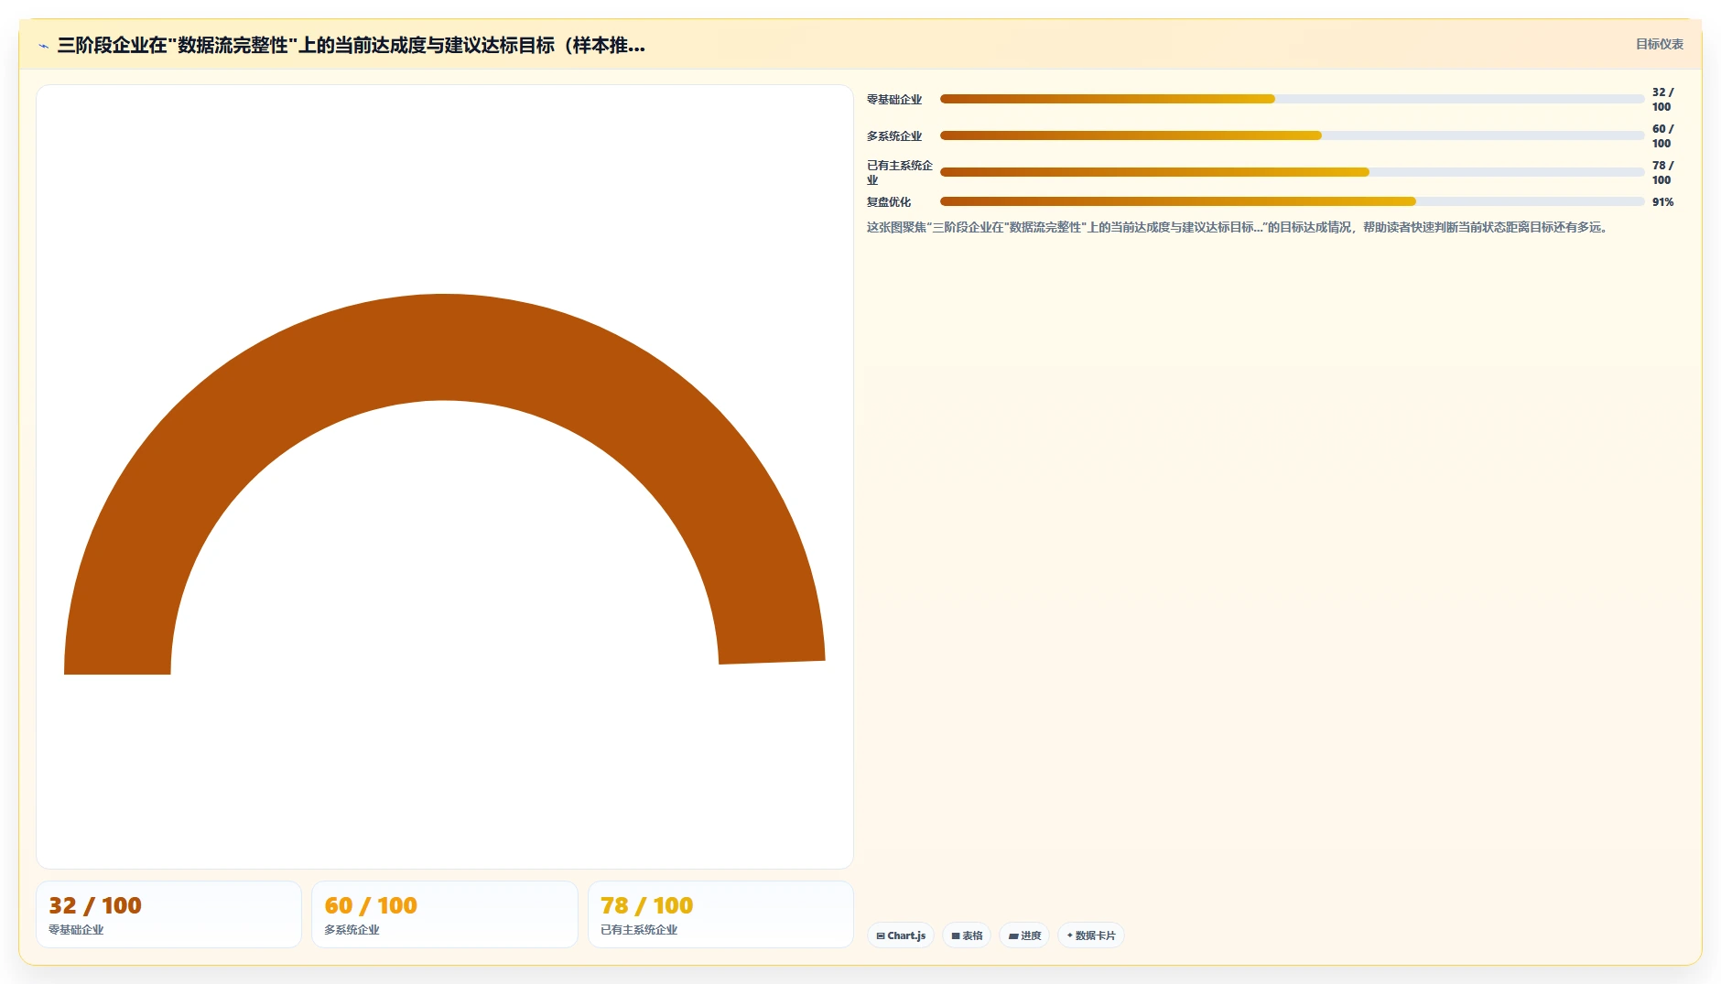This screenshot has height=984, width=1721.
Task: Click the 多系统企业 progress bar
Action: tap(1292, 135)
